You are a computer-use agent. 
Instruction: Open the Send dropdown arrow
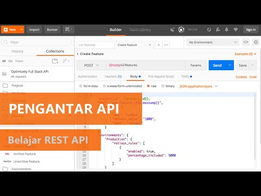[230, 65]
